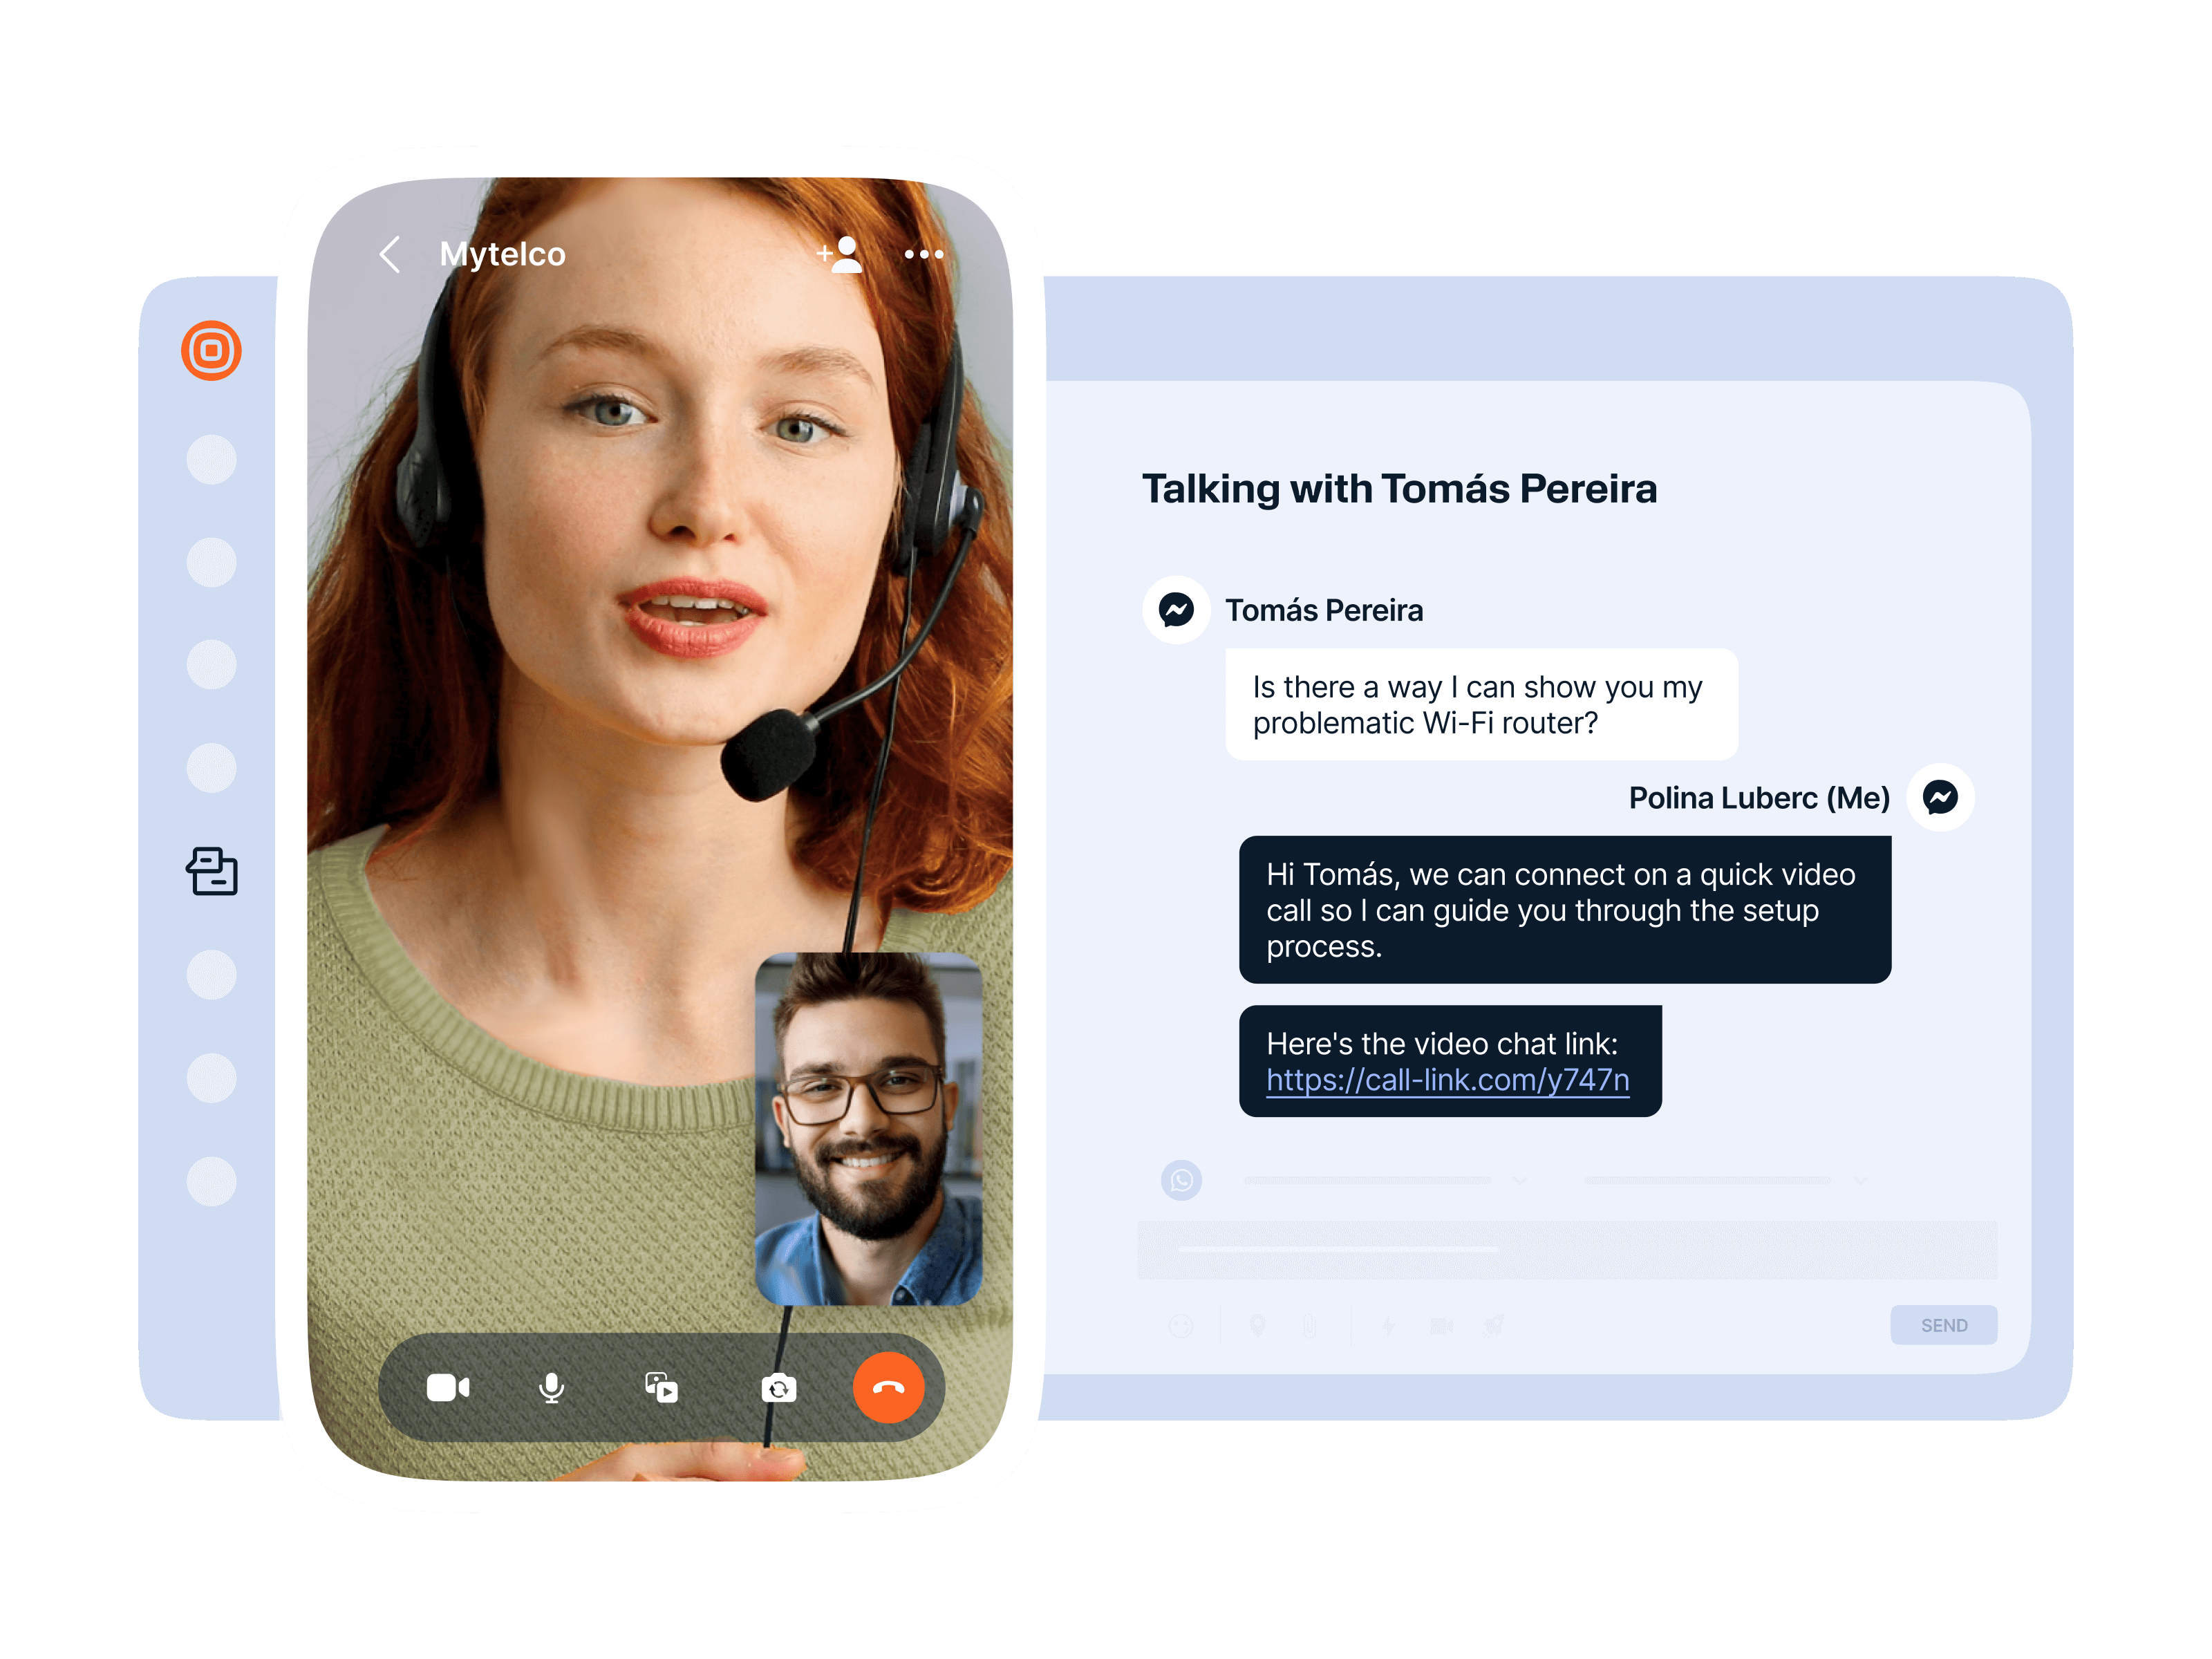Click the emoji smiley icon in composer
This screenshot has width=2212, height=1659.
[x=1181, y=1326]
